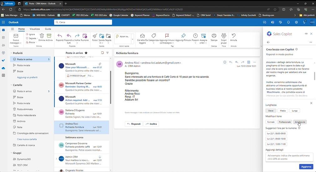Viewport: 316px width, 172px height.
Task: Open the Blocca dropdown
Action: point(36,42)
